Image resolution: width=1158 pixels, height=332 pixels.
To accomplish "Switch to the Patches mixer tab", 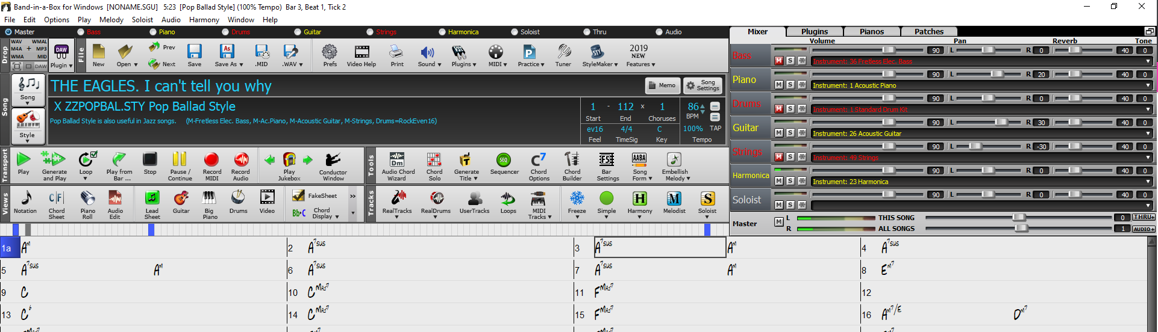I will click(929, 31).
